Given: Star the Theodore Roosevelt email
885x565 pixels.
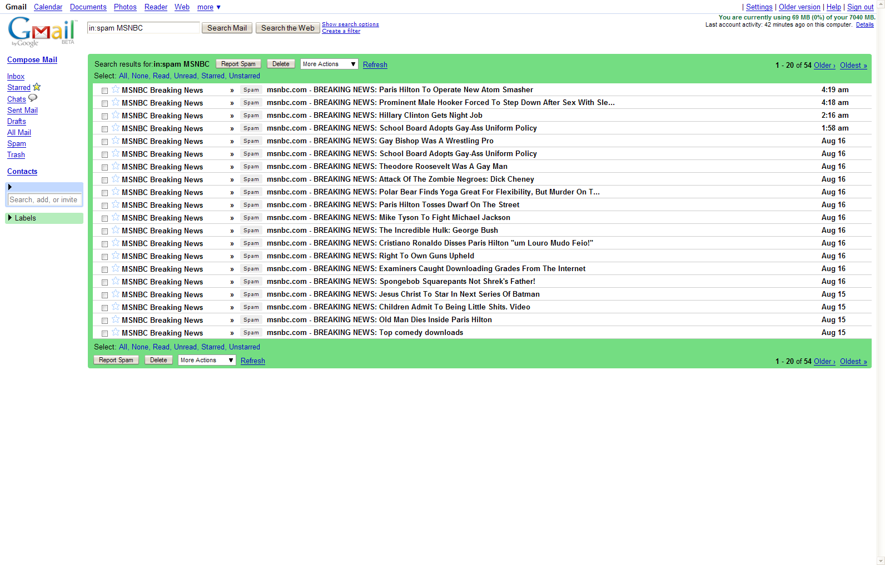Looking at the screenshot, I should click(116, 166).
